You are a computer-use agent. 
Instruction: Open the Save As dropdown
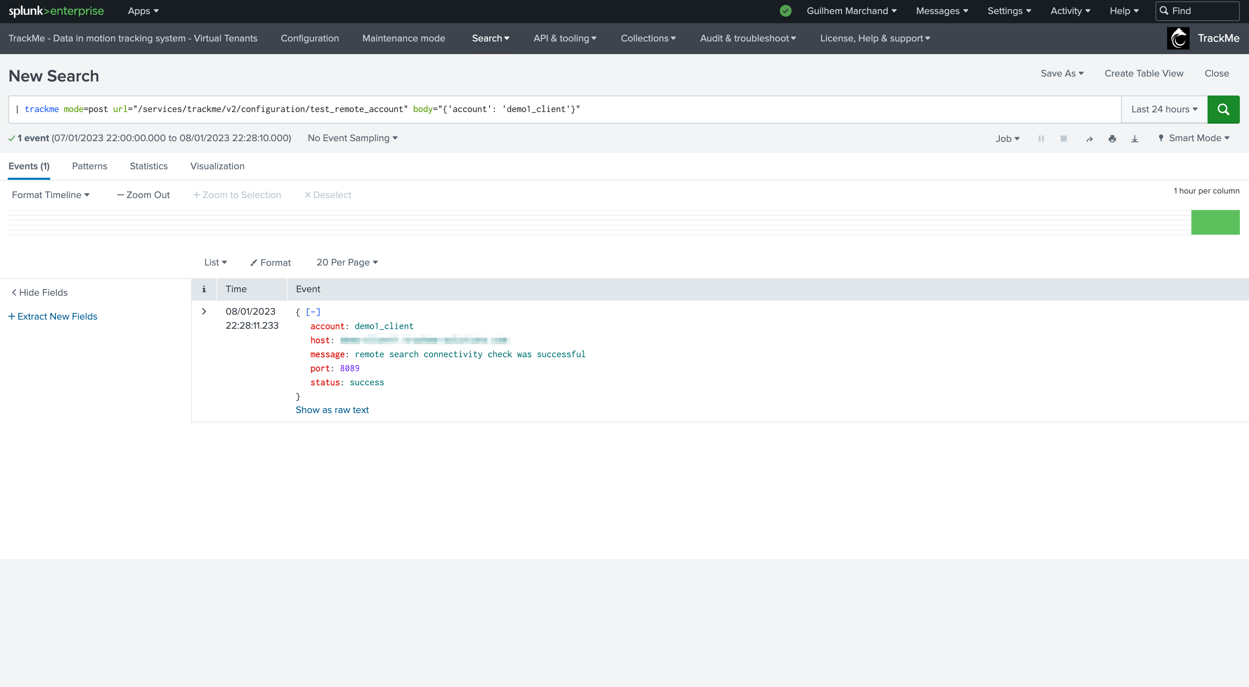coord(1062,74)
